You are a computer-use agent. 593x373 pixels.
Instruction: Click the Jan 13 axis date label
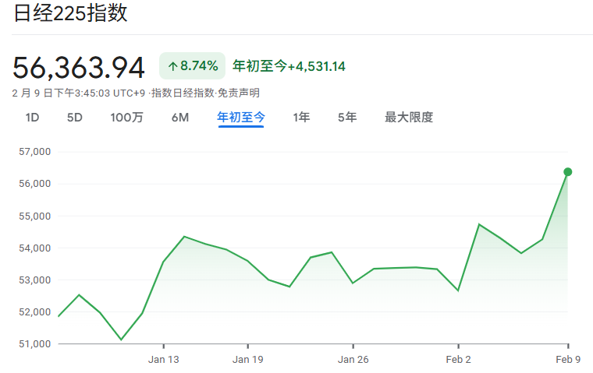(x=163, y=359)
